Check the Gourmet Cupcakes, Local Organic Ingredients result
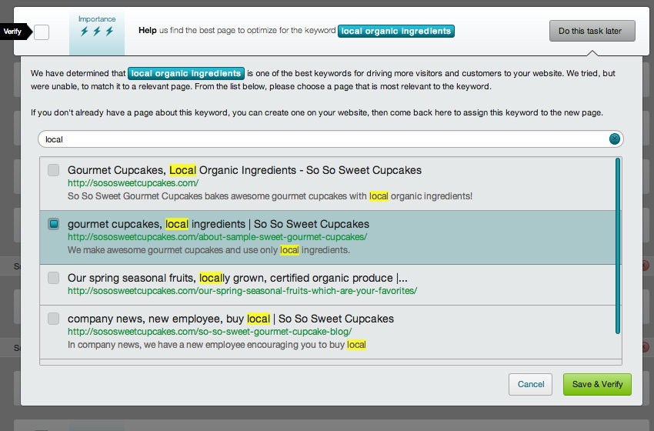The image size is (654, 431). pyautogui.click(x=53, y=170)
